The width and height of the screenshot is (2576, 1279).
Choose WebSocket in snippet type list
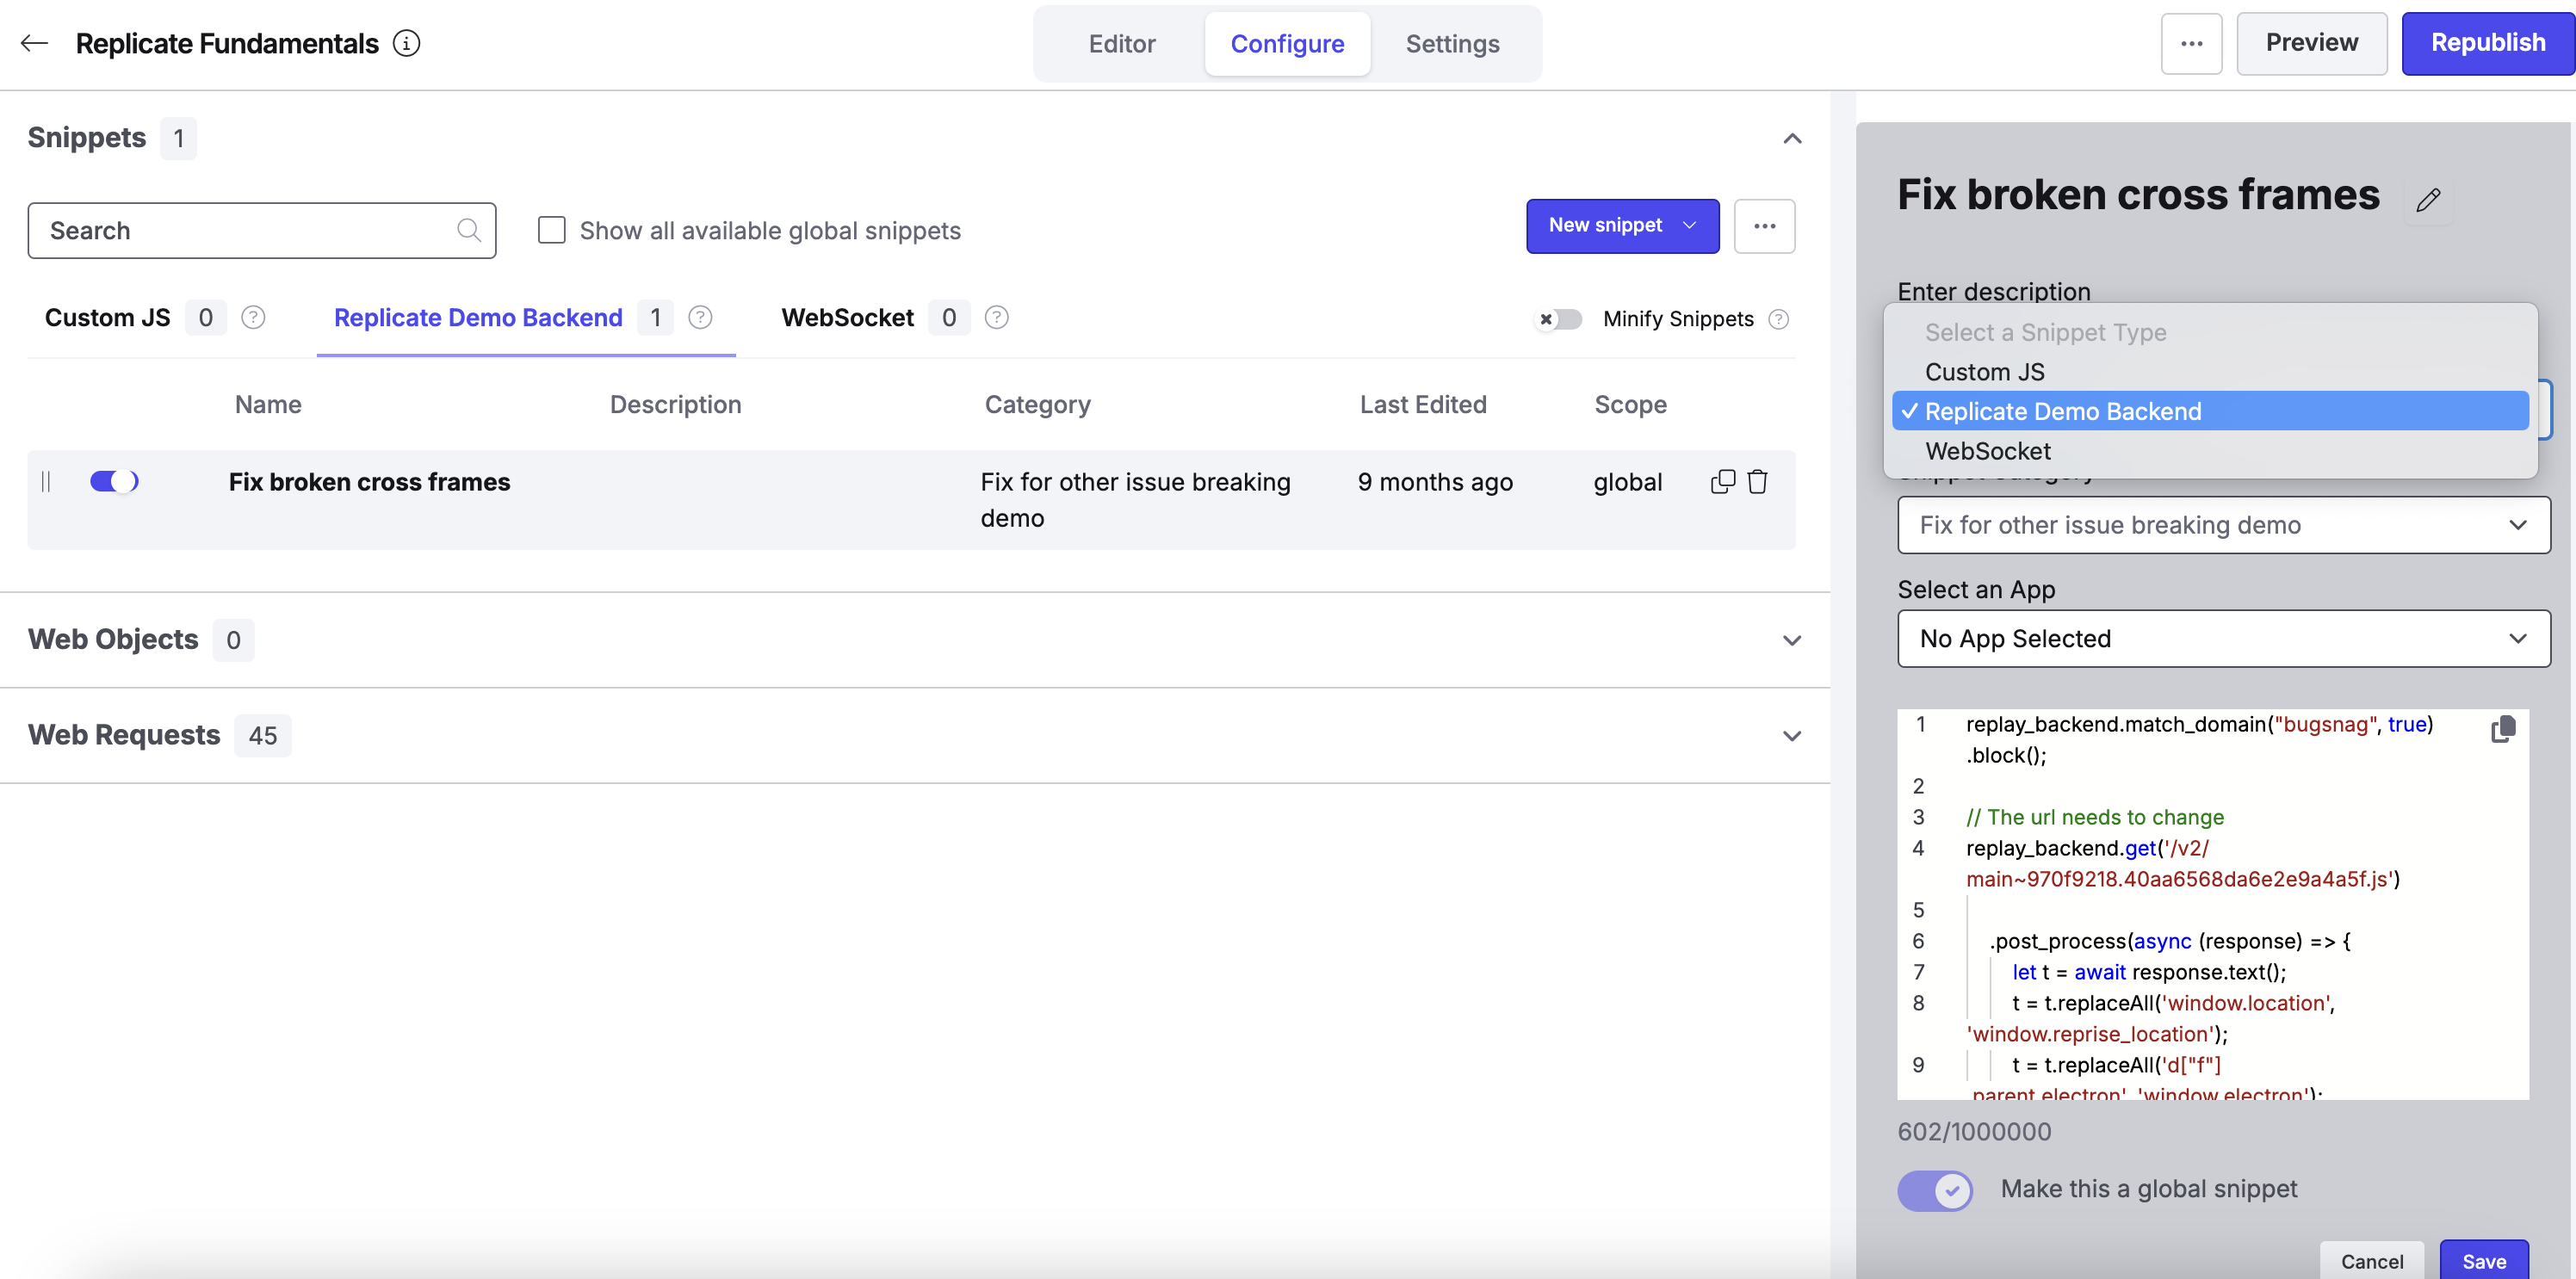pyautogui.click(x=2210, y=451)
